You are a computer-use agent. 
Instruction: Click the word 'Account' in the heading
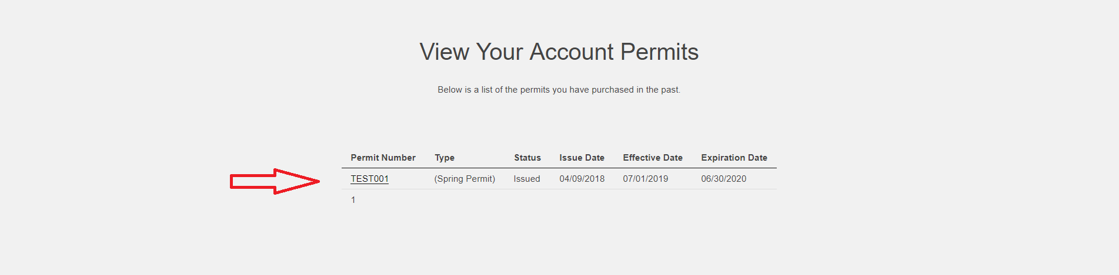[572, 52]
